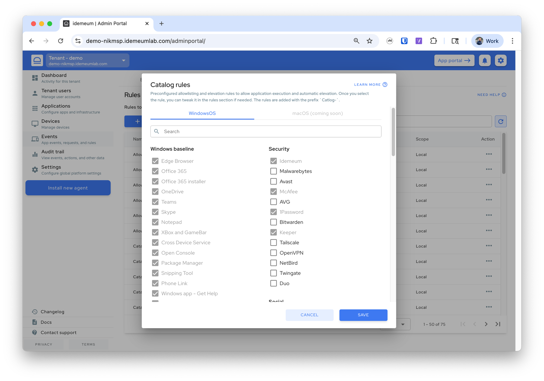Open the gear settings icon in header
The width and height of the screenshot is (544, 381).
[x=501, y=60]
